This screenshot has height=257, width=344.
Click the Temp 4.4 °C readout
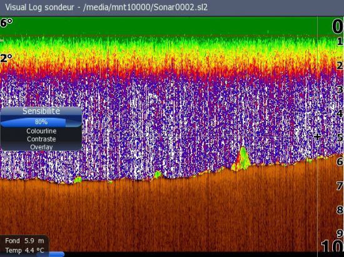coord(24,250)
